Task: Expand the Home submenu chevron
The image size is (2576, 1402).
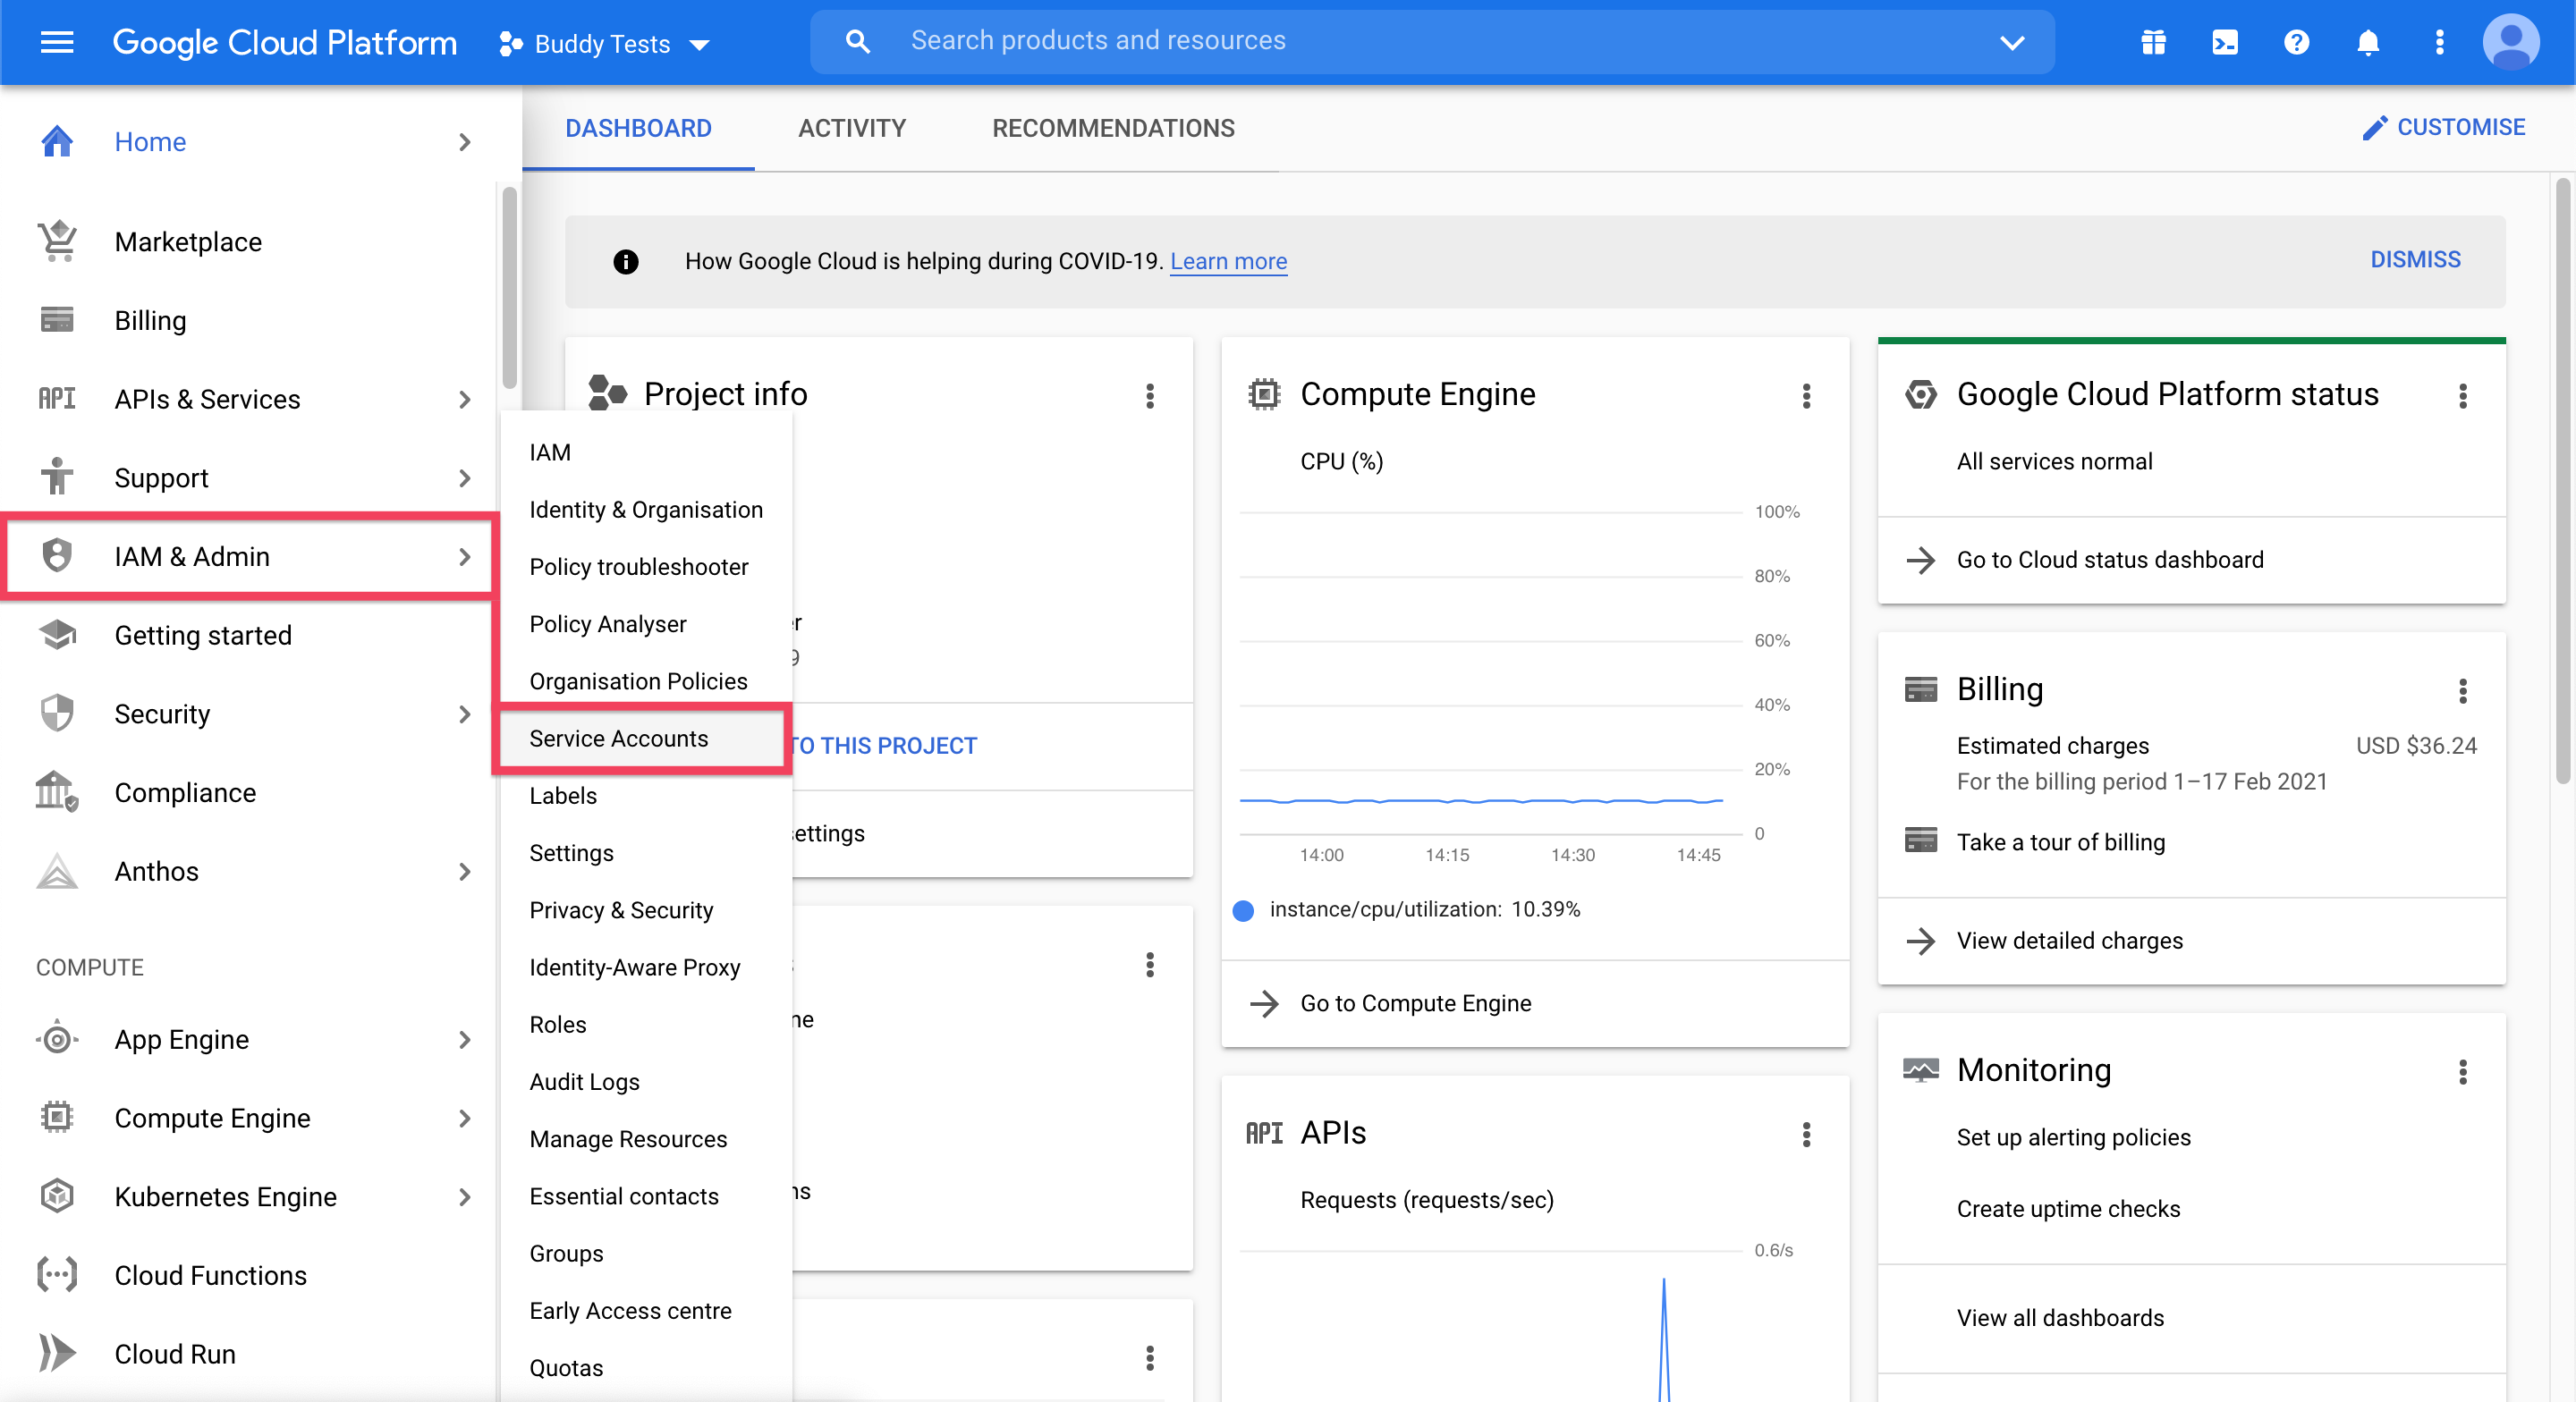Action: click(464, 142)
